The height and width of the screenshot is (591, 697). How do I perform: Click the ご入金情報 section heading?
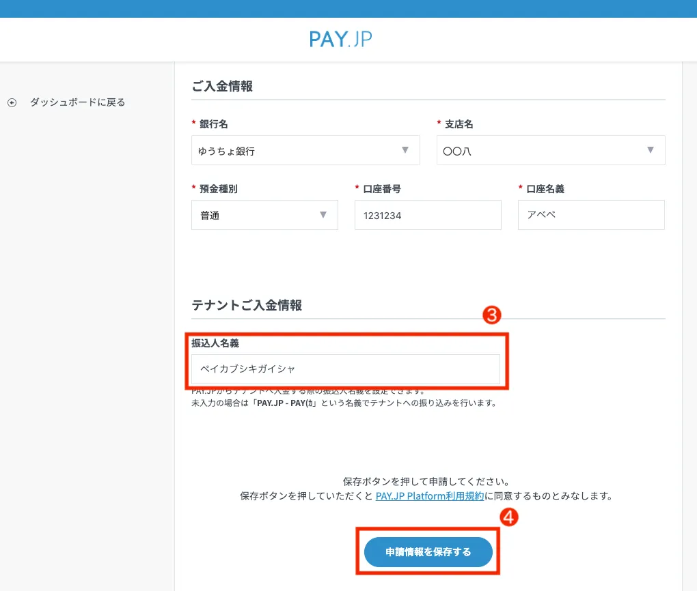pyautogui.click(x=222, y=86)
